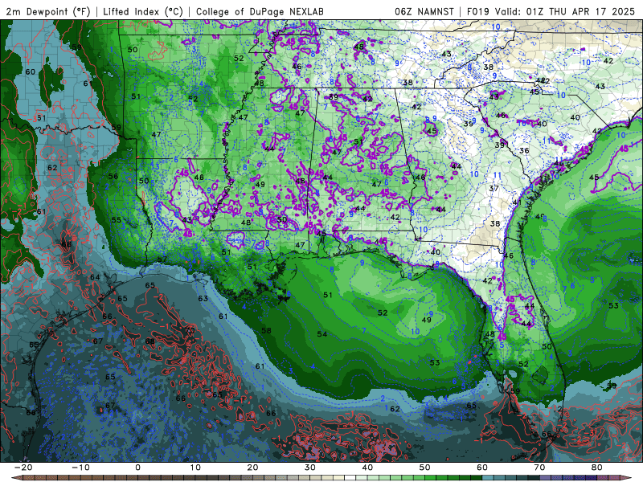
Task: Click the dewpoint value 57 near the Texas coast
Action: click(162, 259)
